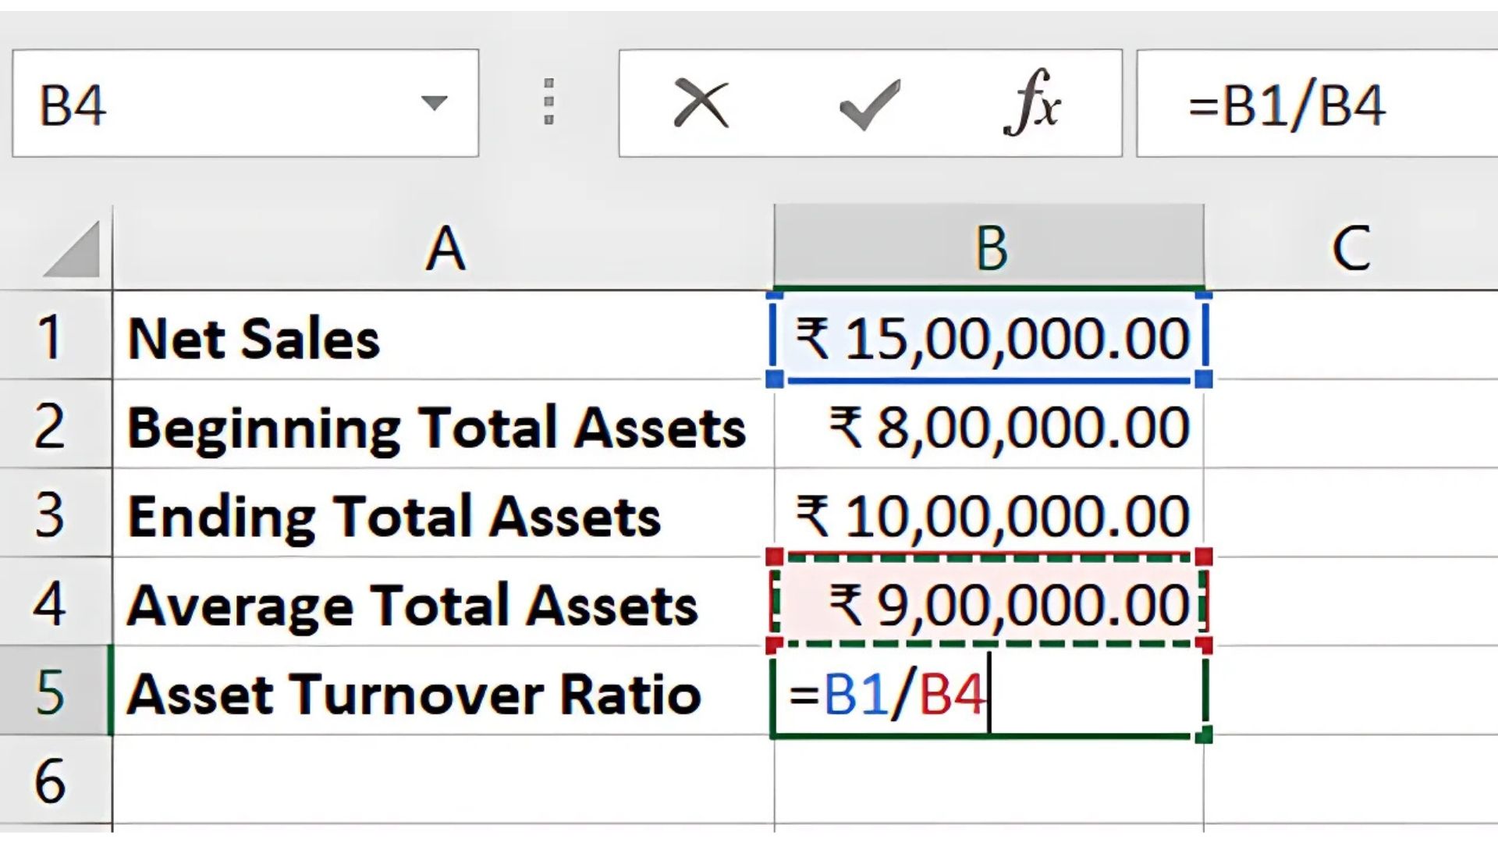Select column B header
This screenshot has height=843, width=1498.
tap(989, 249)
